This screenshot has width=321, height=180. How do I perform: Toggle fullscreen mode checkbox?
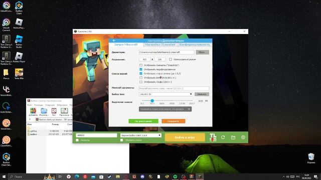pos(171,59)
